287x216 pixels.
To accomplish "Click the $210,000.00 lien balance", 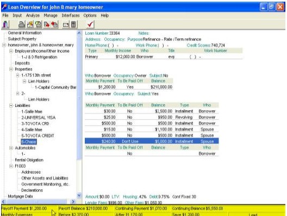I will pyautogui.click(x=161, y=87).
